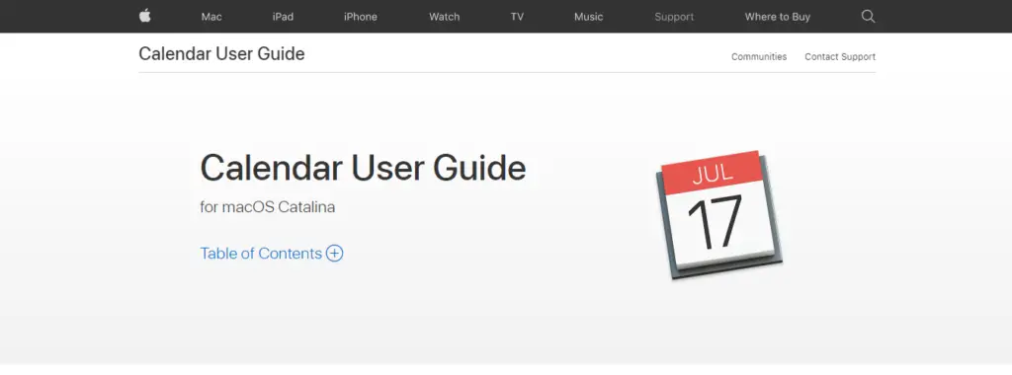The height and width of the screenshot is (375, 1012).
Task: Expand contents via the circled plus icon
Action: click(334, 254)
